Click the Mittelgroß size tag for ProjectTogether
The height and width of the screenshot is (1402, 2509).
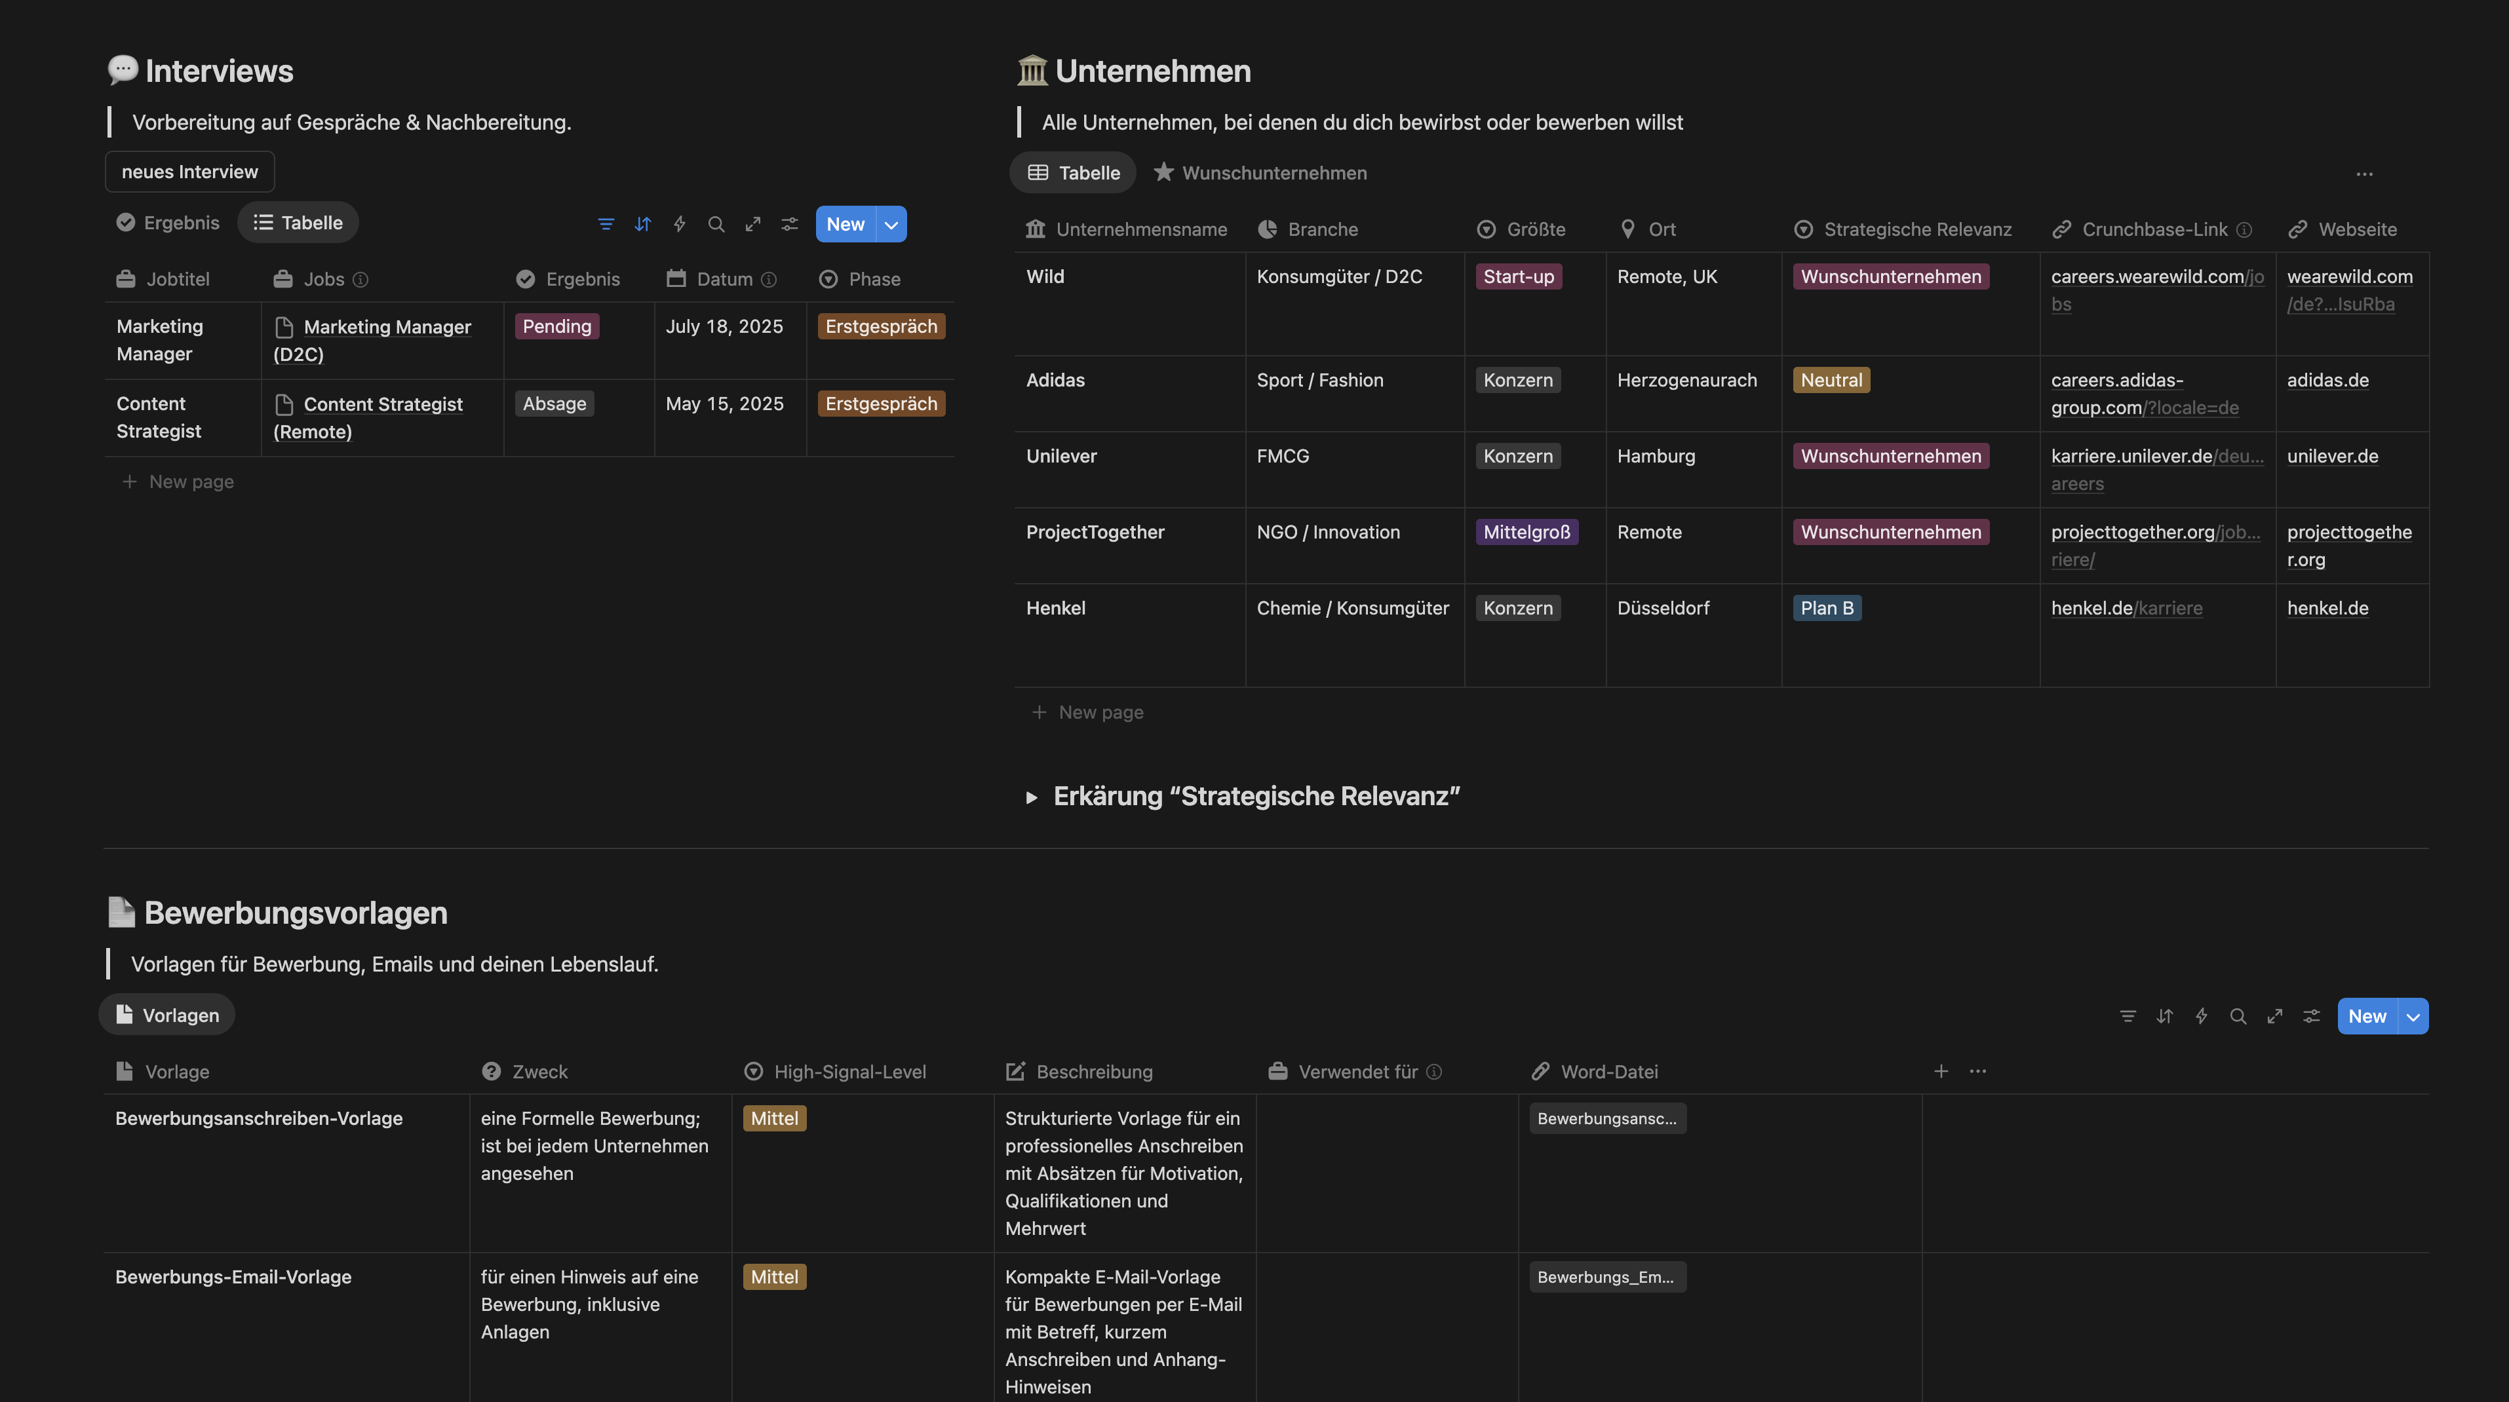(1527, 531)
